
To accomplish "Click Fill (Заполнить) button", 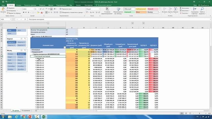I will point(184,11).
